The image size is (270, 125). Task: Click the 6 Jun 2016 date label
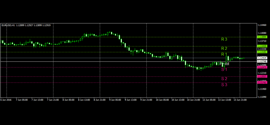click(x=6, y=100)
